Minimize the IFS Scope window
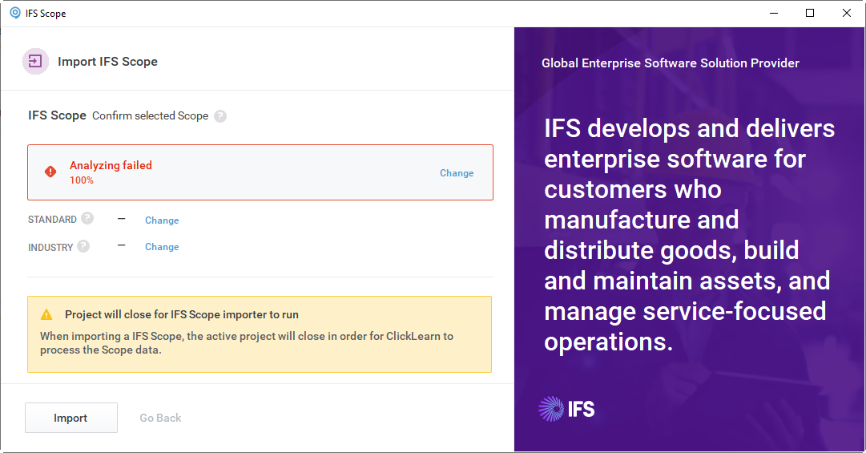Viewport: 866px width, 453px height. coord(774,14)
